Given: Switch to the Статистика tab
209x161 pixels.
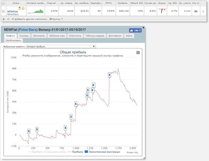Looking at the screenshot, I should click(75, 36).
